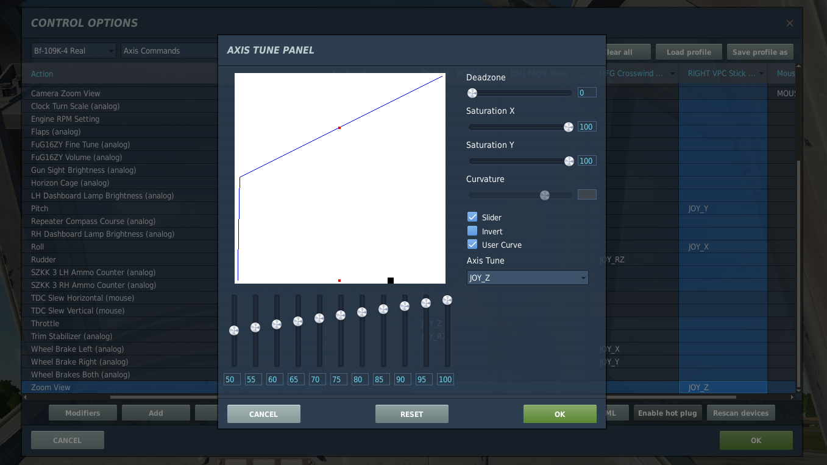Click the curve slider handle above value 90
Screen dimensions: 827x465
pyautogui.click(x=405, y=306)
